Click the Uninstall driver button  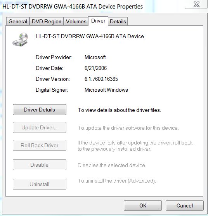[x=40, y=184]
